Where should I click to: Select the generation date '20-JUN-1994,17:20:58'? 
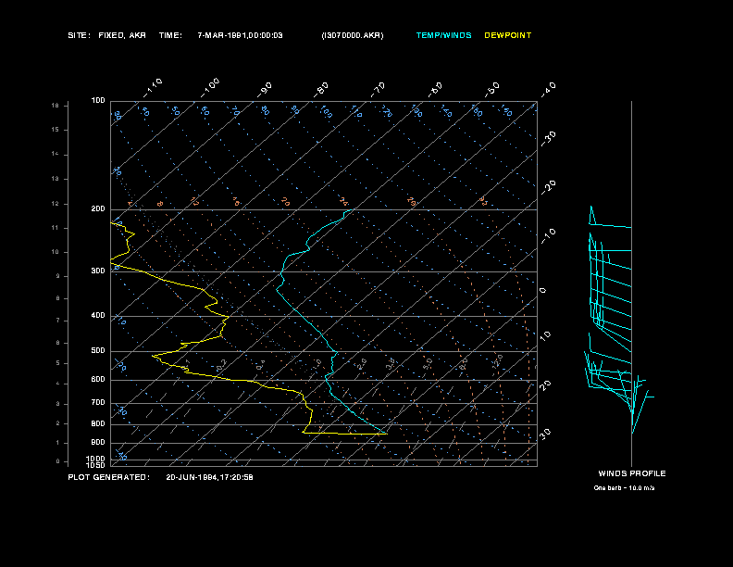(x=209, y=477)
